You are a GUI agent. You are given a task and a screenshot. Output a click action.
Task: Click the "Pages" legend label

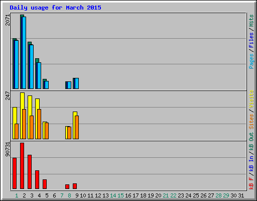point(251,61)
